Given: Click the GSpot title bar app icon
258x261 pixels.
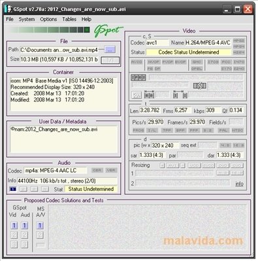Looking at the screenshot, I should point(8,9).
